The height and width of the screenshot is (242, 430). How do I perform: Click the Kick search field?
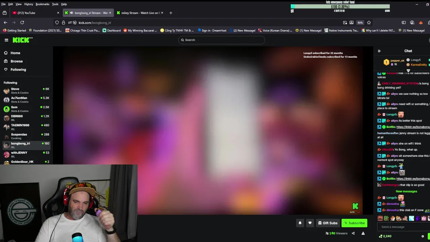221,40
